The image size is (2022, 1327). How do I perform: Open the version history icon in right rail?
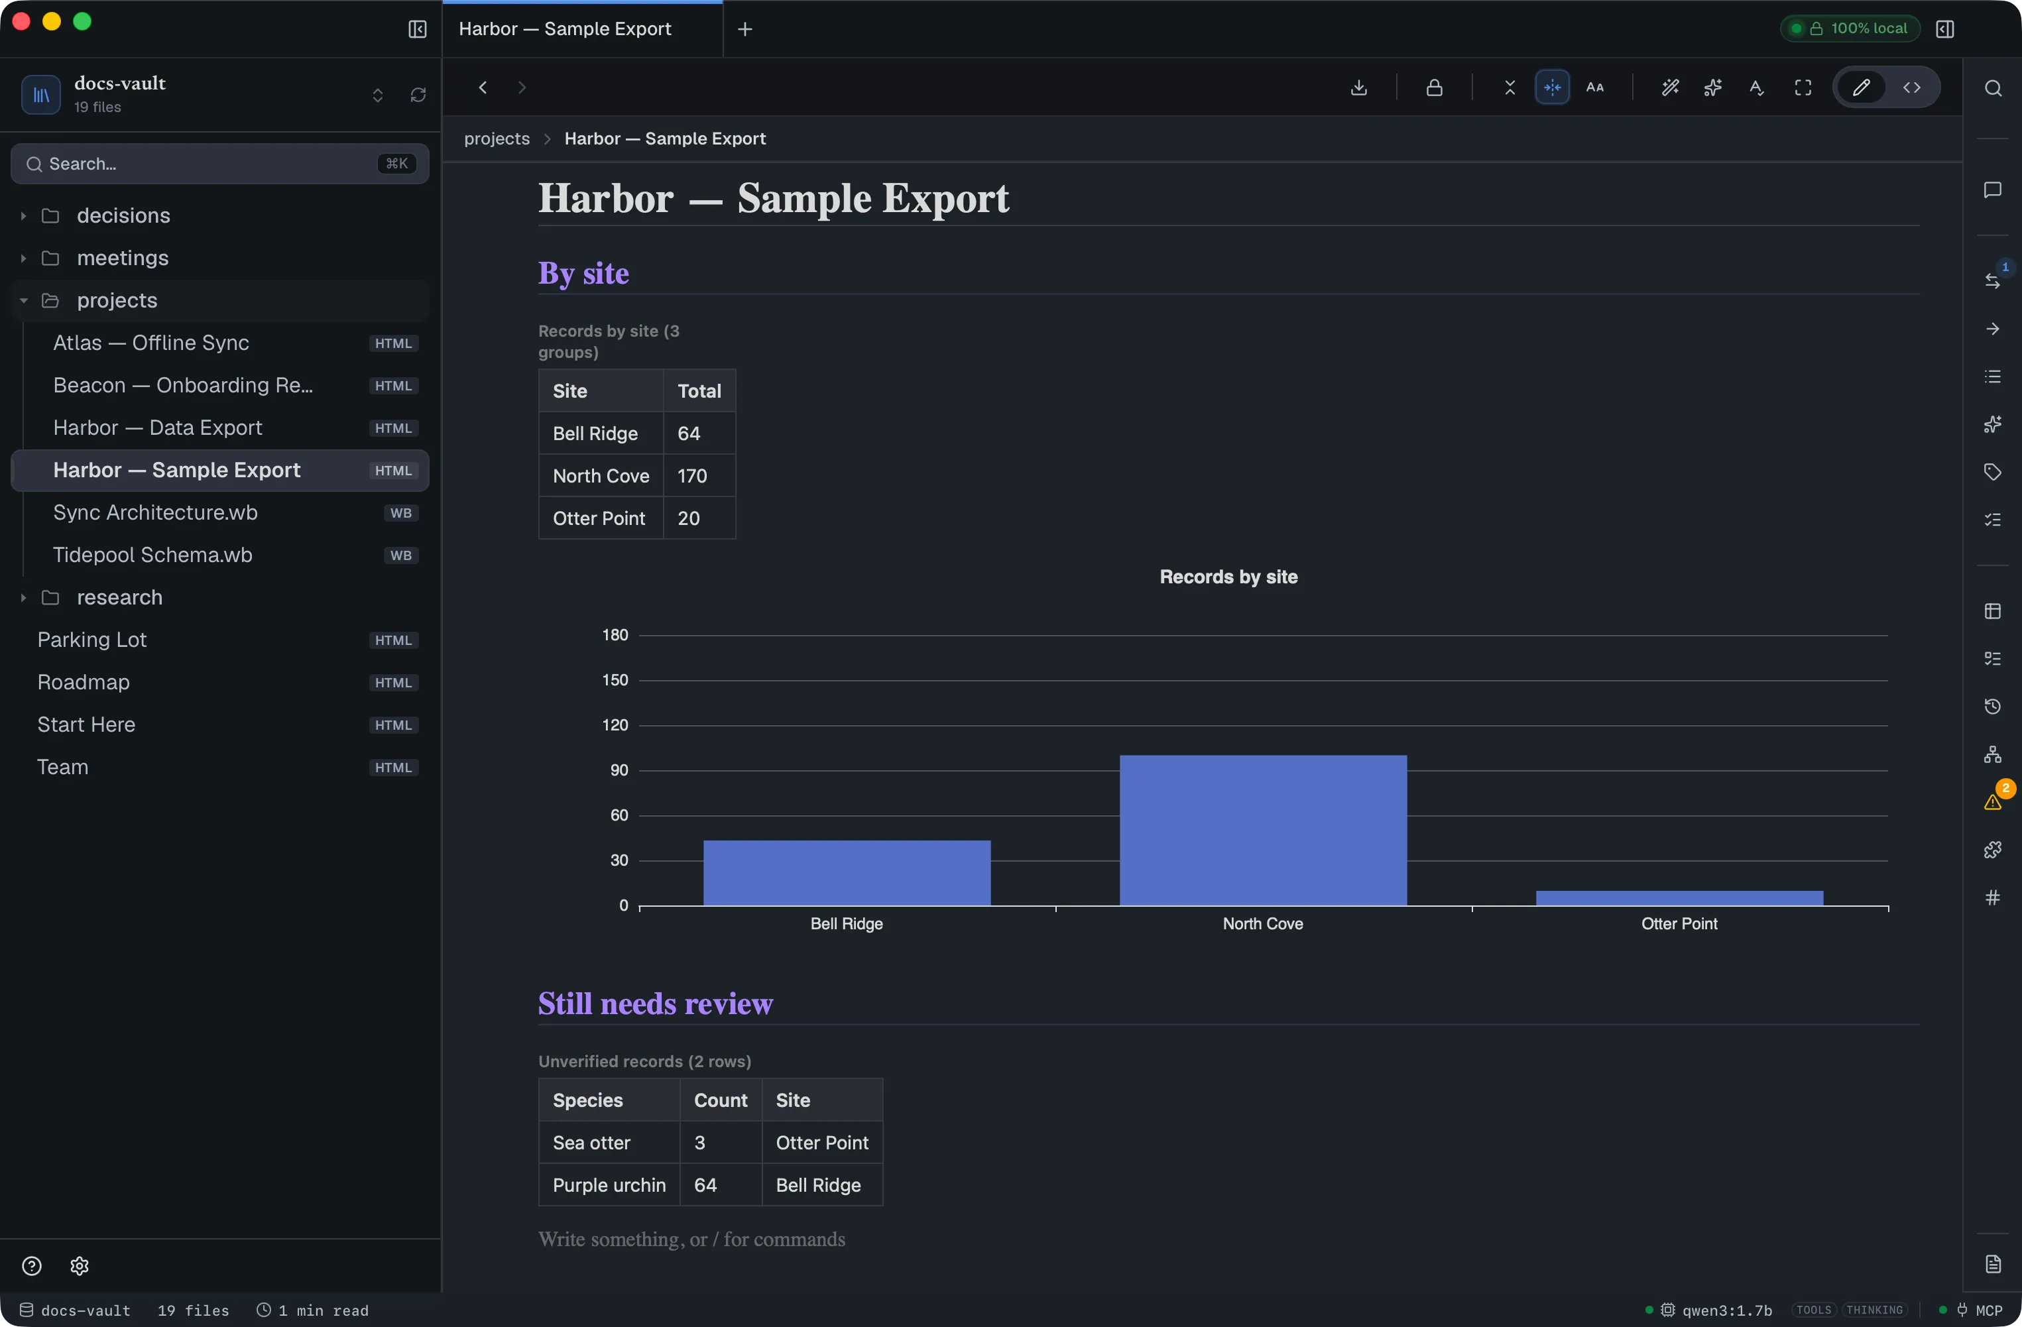click(x=1992, y=706)
